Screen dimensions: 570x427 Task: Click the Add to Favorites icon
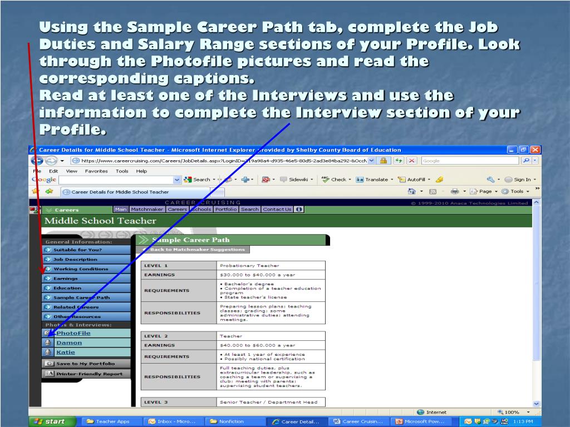coord(49,191)
